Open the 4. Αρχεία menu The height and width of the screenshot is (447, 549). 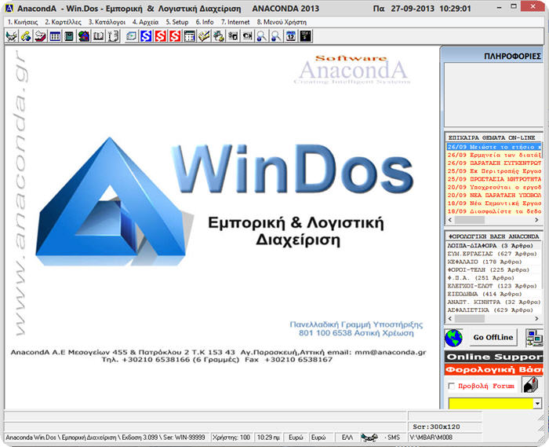pyautogui.click(x=145, y=22)
